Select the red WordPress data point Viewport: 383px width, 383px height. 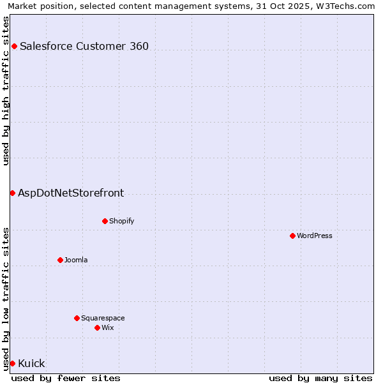pyautogui.click(x=292, y=236)
